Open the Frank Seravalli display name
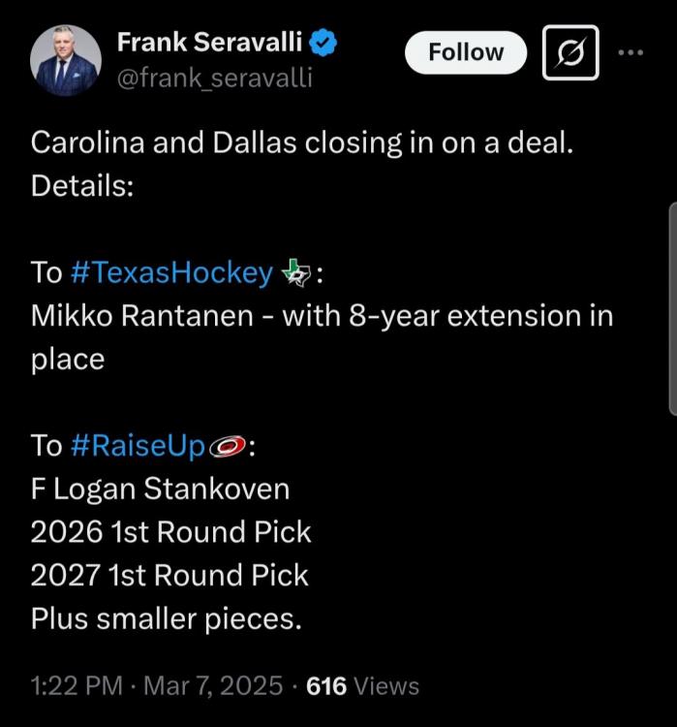Viewport: 677px width, 727px height. 209,43
